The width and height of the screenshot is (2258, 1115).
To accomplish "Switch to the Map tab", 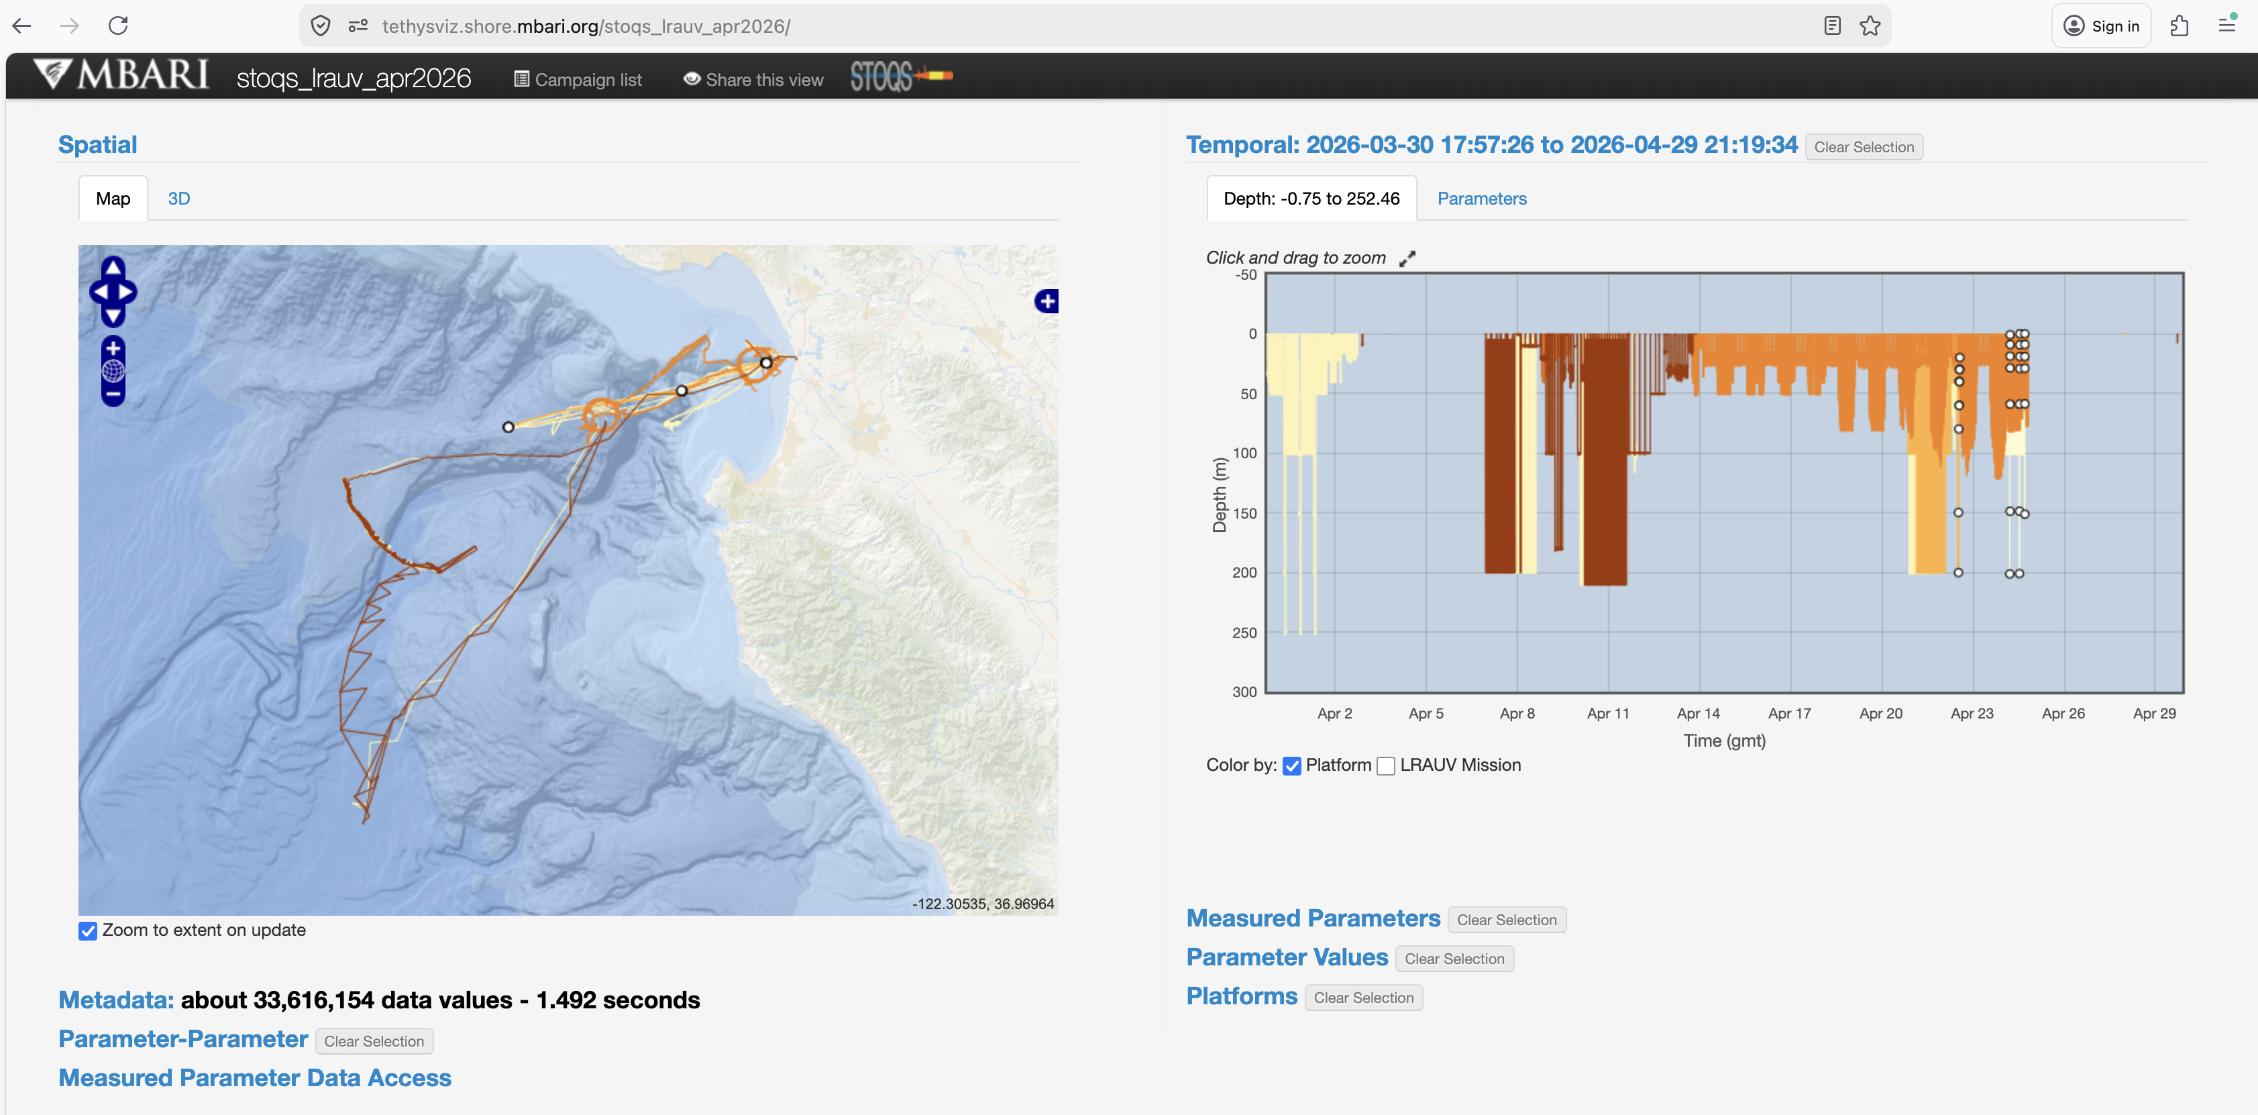I will point(113,199).
